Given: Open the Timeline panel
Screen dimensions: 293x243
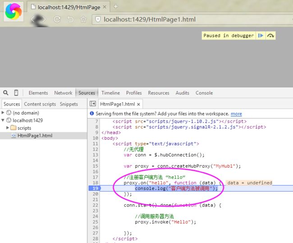Looking at the screenshot, I should coord(110,93).
